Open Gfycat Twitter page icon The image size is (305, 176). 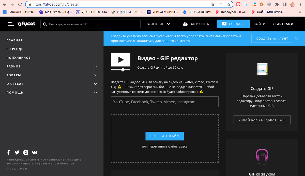tap(17, 153)
